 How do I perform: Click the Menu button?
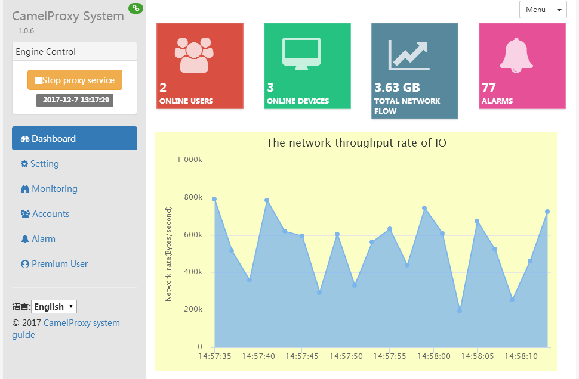(x=535, y=10)
